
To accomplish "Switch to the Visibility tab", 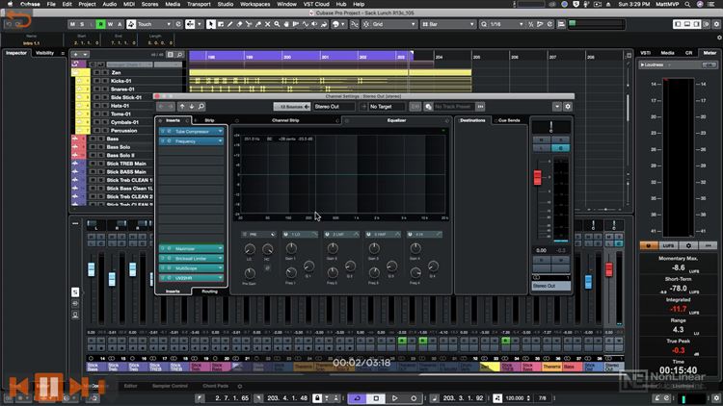I will click(44, 53).
